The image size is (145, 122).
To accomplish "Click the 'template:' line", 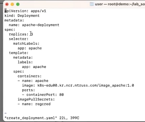I will [19, 53].
